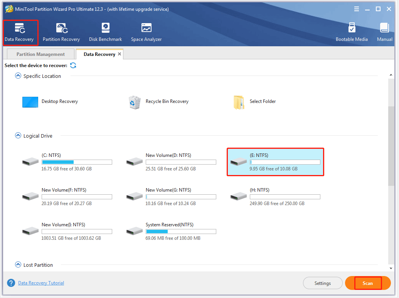Click the Select Folder icon
Image resolution: width=399 pixels, height=298 pixels.
point(239,102)
